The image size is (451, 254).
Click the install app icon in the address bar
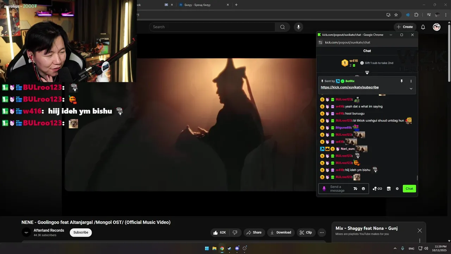tap(388, 15)
